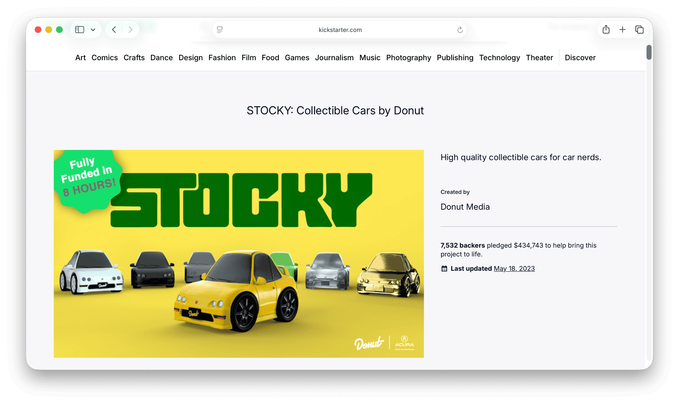
Task: Go back with the back arrow
Action: pos(114,30)
